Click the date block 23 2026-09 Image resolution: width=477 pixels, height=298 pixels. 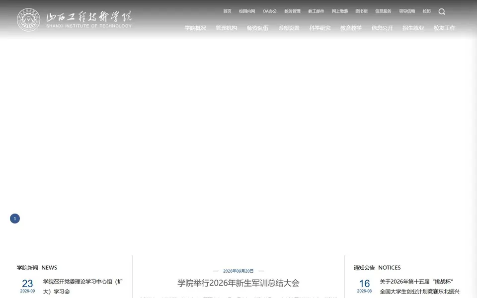27,286
